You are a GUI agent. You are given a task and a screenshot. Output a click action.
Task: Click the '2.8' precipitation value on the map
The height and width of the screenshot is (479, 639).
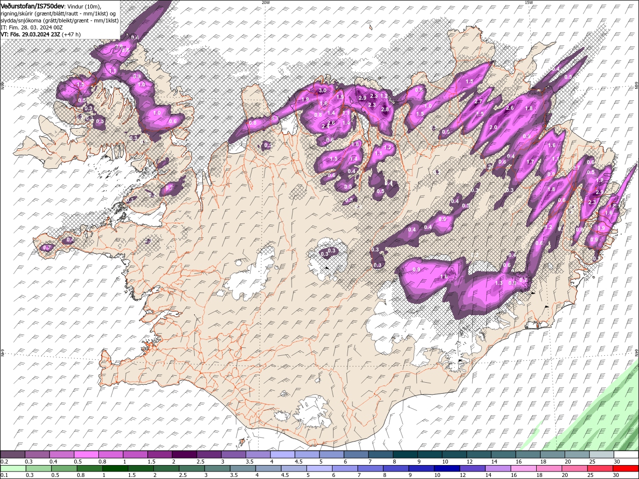tap(385, 109)
